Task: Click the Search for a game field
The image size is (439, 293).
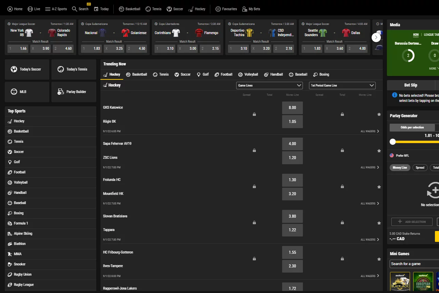Action: point(414,264)
